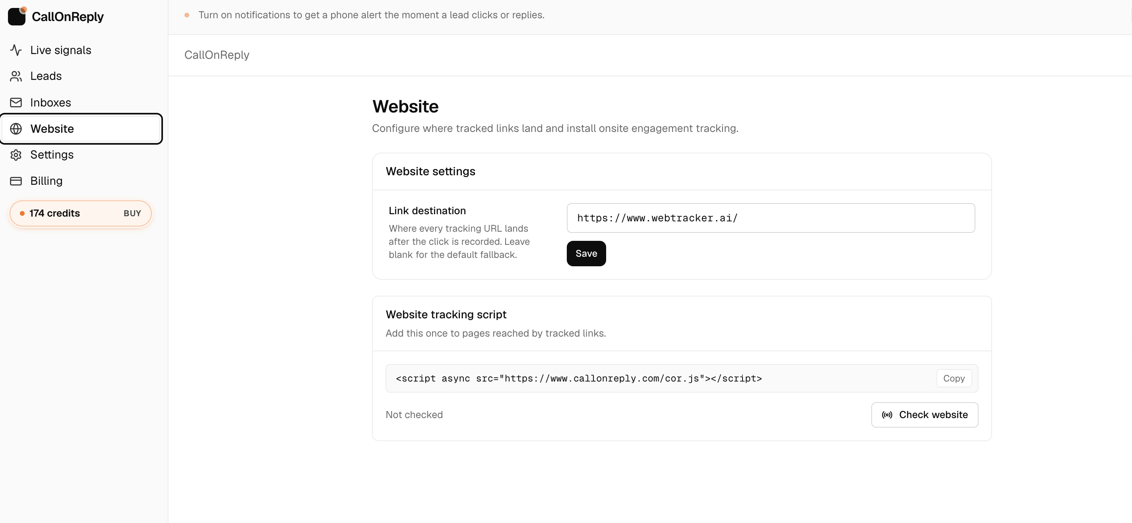Viewport: 1132px width, 523px height.
Task: Copy the tracking script
Action: click(x=954, y=378)
